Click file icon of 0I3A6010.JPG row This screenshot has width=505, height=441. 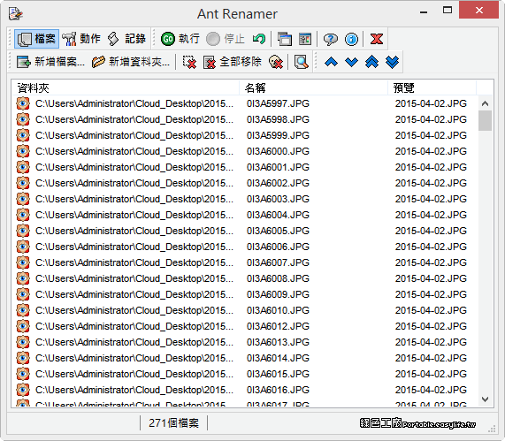point(23,310)
